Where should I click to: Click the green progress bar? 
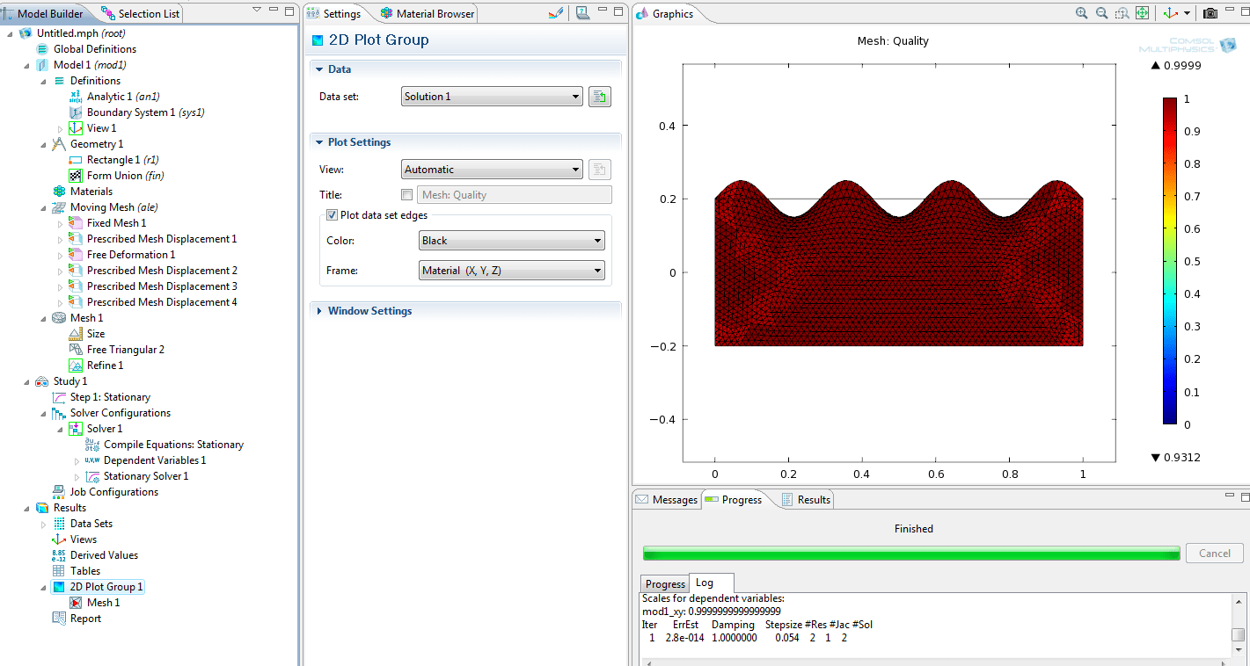coord(911,553)
